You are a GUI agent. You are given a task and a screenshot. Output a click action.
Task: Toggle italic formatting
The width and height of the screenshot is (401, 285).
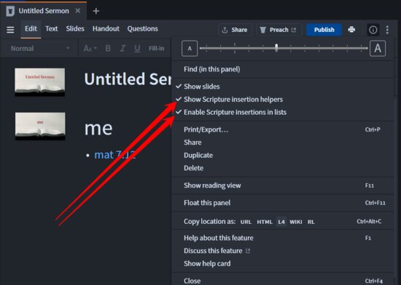pos(122,48)
